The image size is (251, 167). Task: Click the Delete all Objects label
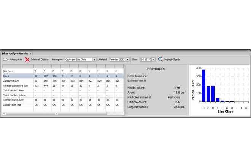[40, 60]
